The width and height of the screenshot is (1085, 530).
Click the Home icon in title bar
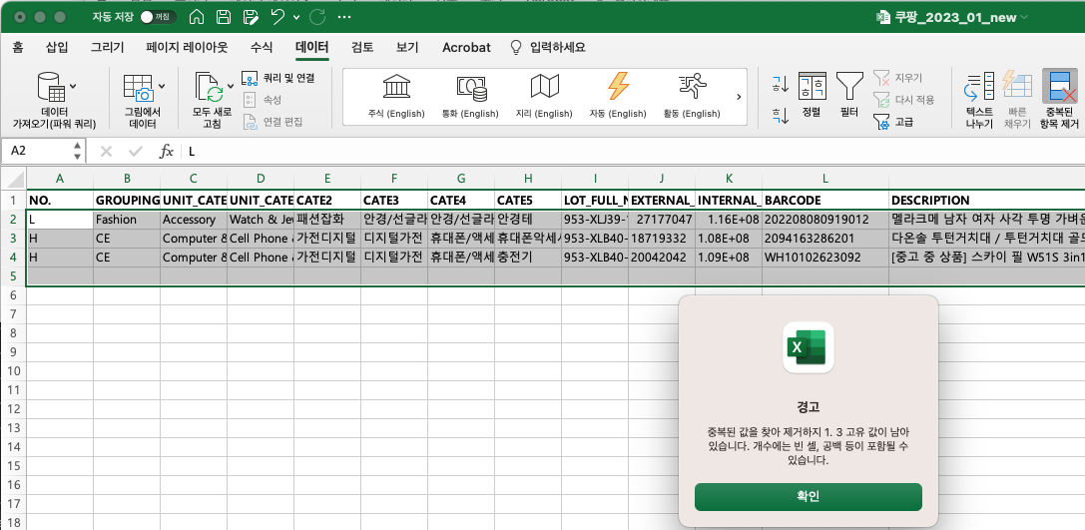tap(198, 18)
